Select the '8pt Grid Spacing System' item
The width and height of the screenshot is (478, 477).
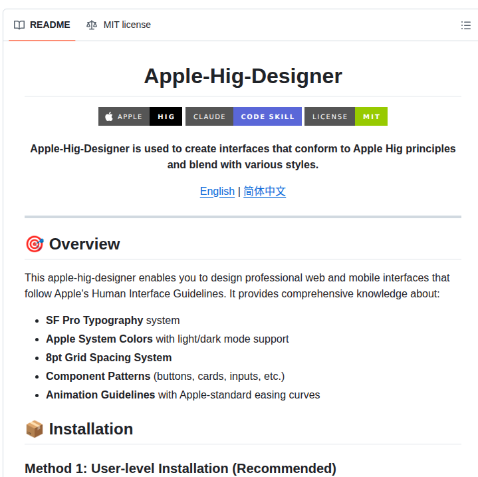[109, 357]
